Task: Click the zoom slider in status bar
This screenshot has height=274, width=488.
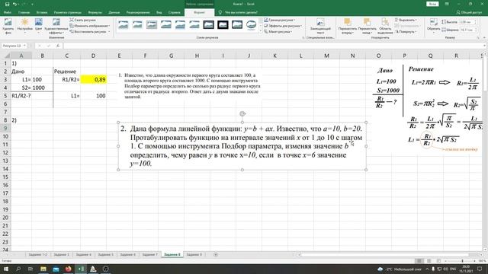Action: coord(462,261)
